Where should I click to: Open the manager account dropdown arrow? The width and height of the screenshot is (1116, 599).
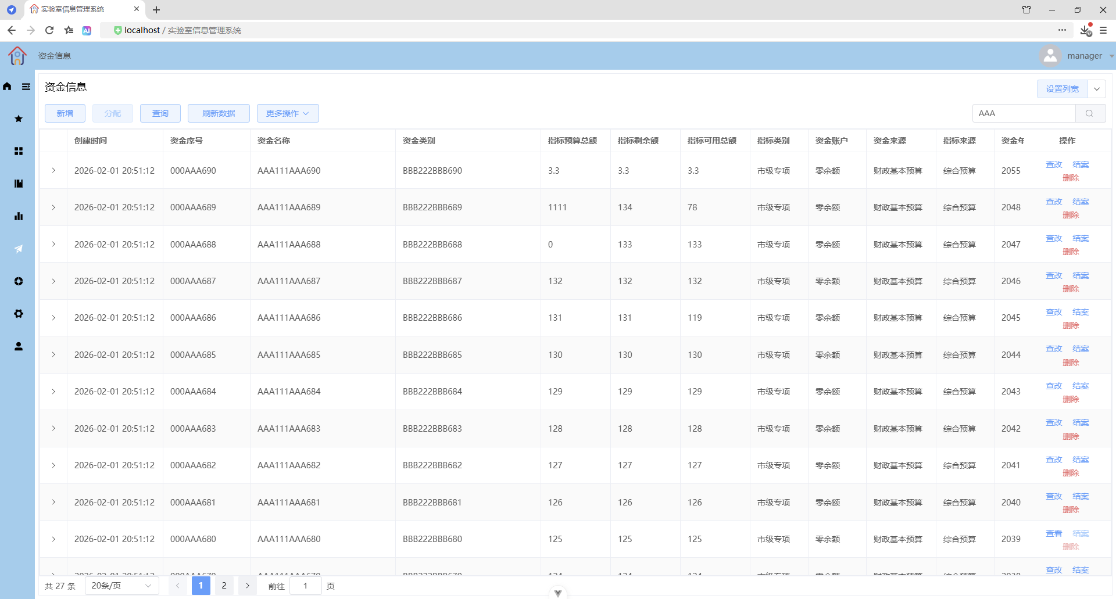click(1111, 56)
